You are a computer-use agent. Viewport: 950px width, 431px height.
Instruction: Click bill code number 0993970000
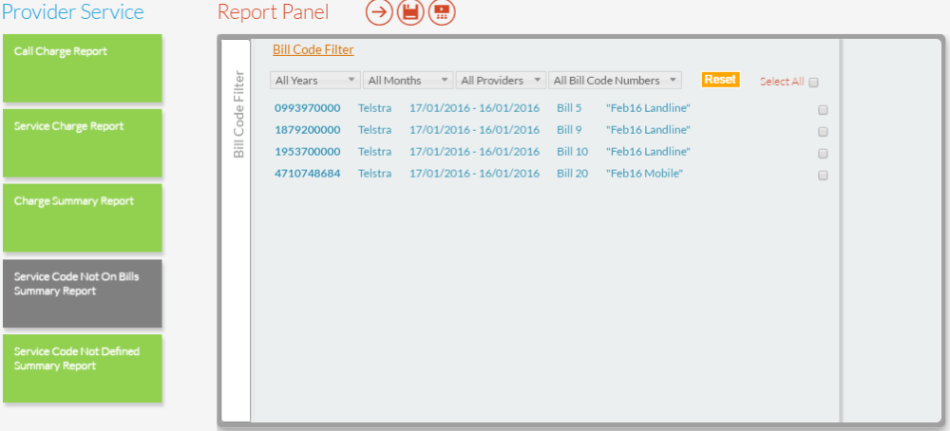click(x=307, y=108)
